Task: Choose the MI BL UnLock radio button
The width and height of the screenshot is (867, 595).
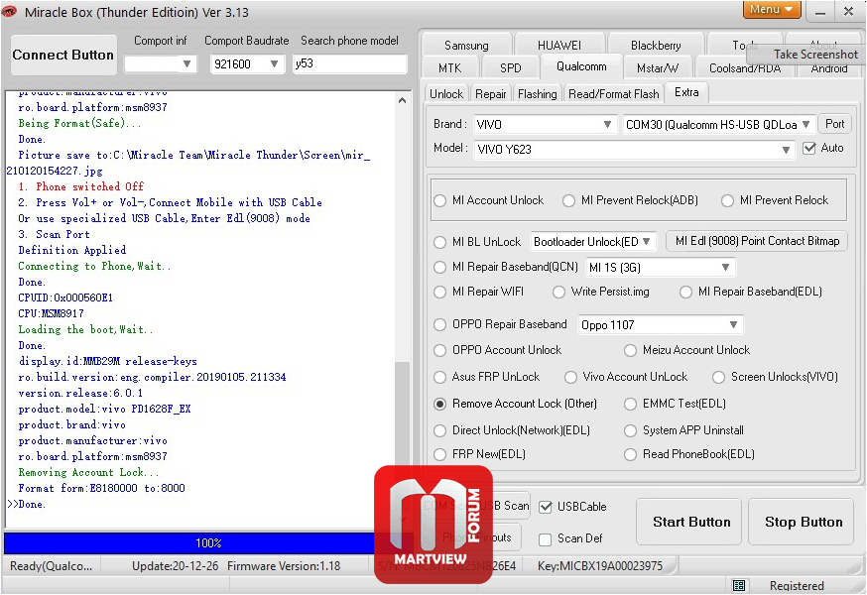Action: (440, 242)
